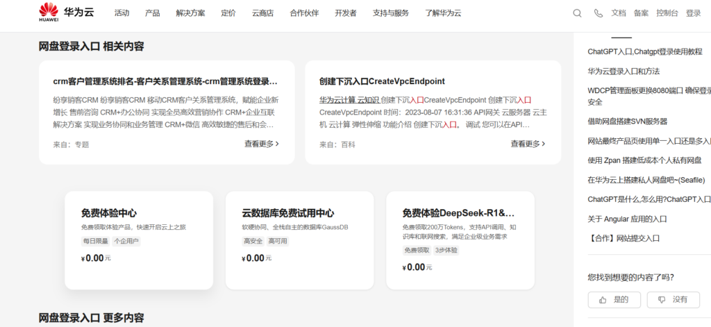Open the 了解华为云 menu
Screen dimensions: 711x327
(443, 13)
